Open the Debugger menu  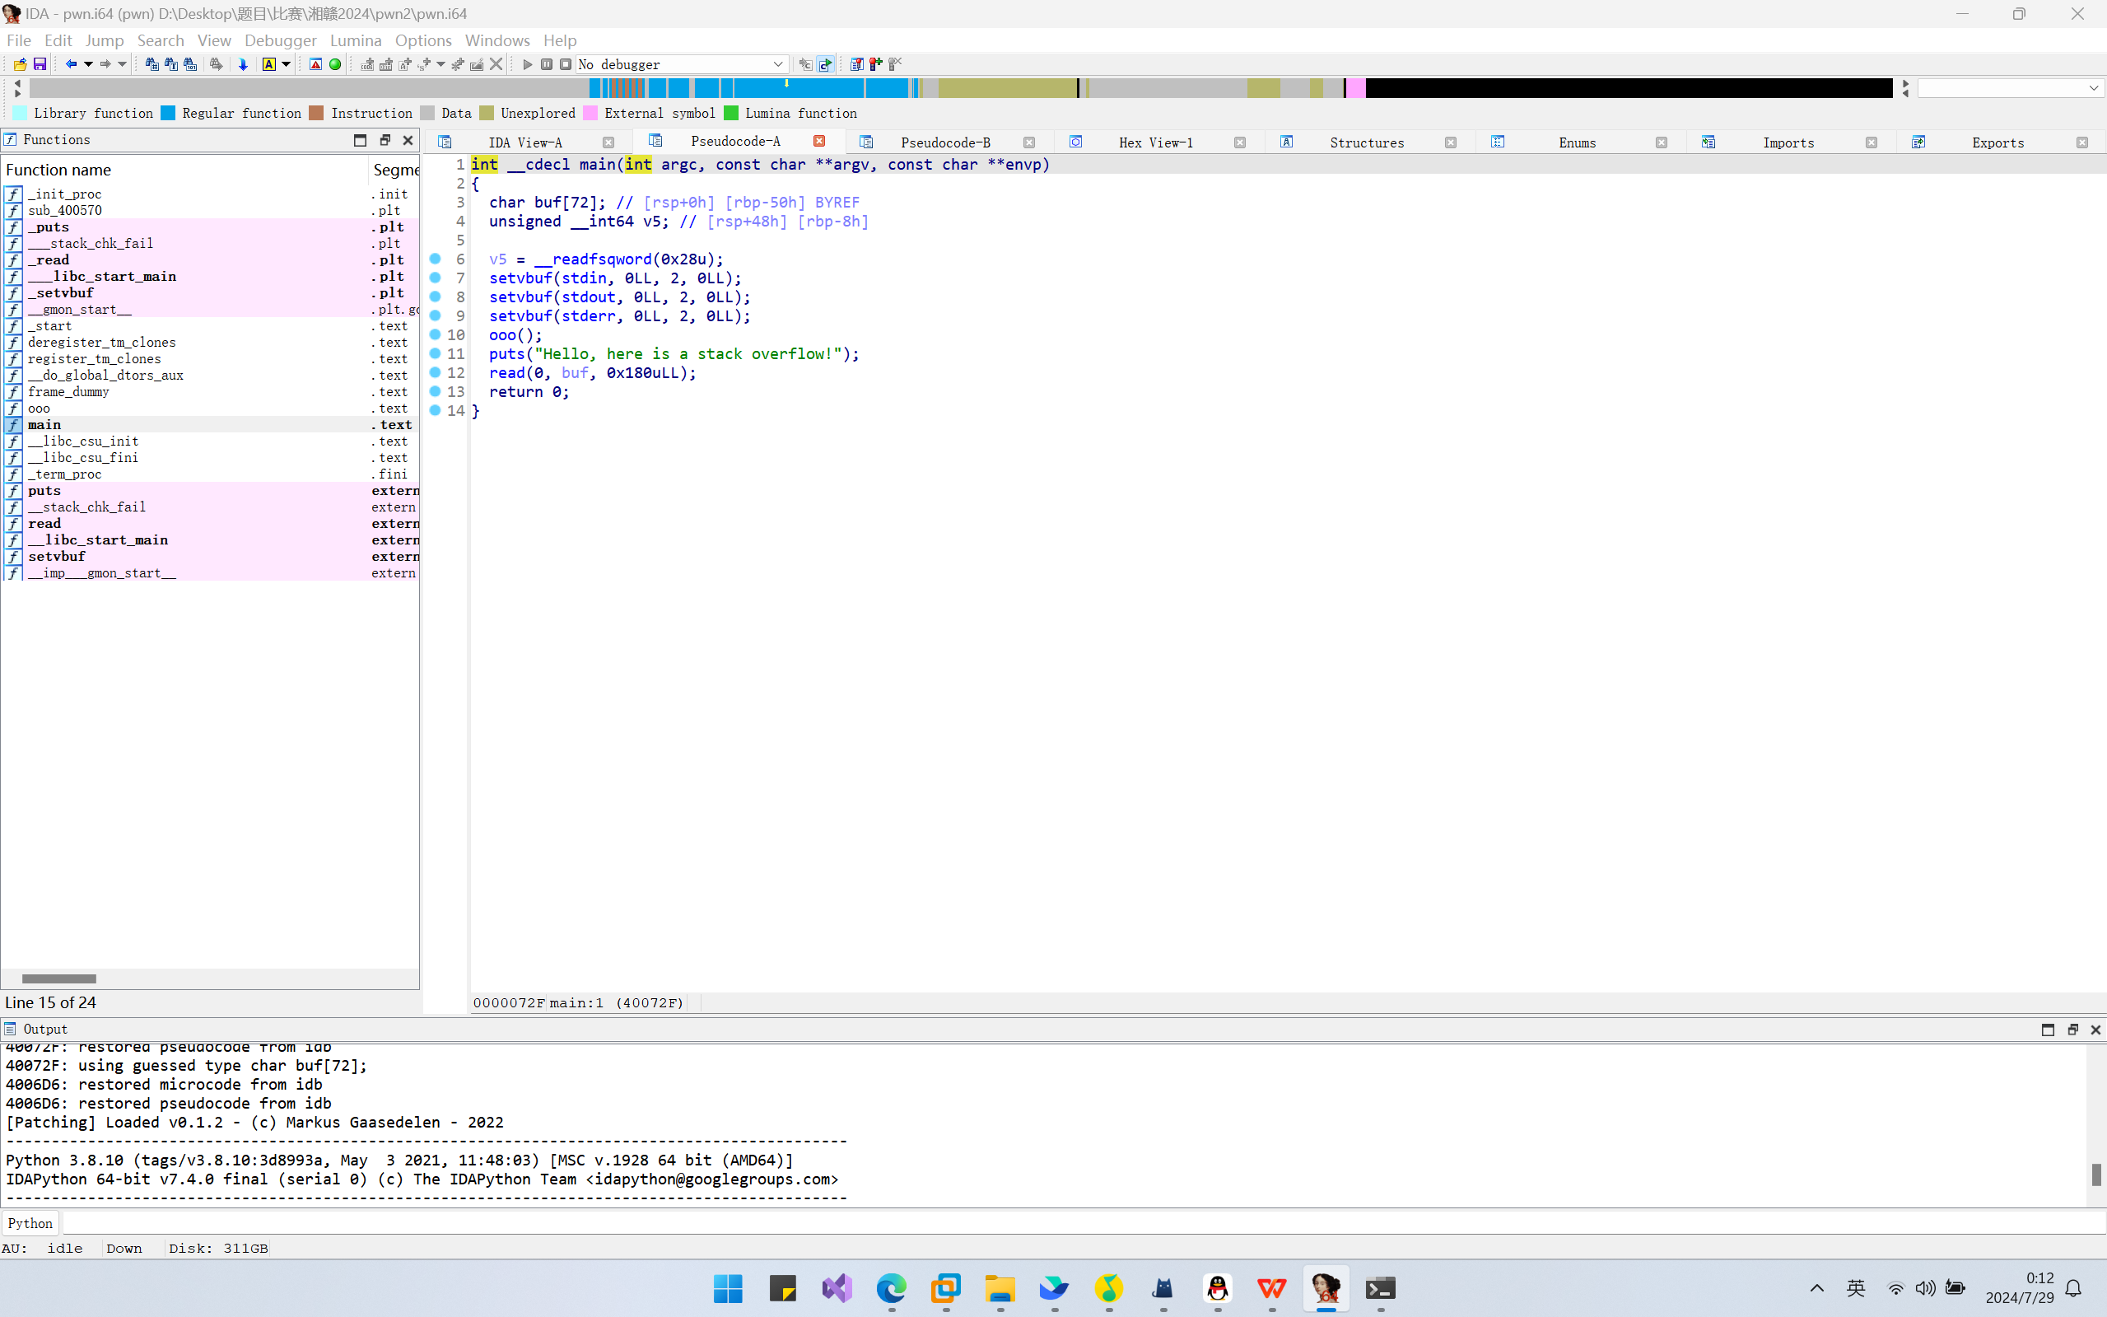pyautogui.click(x=280, y=40)
